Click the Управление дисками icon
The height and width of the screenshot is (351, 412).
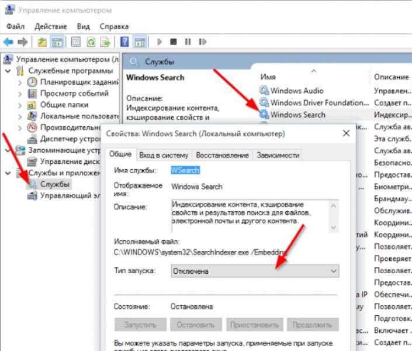32,161
